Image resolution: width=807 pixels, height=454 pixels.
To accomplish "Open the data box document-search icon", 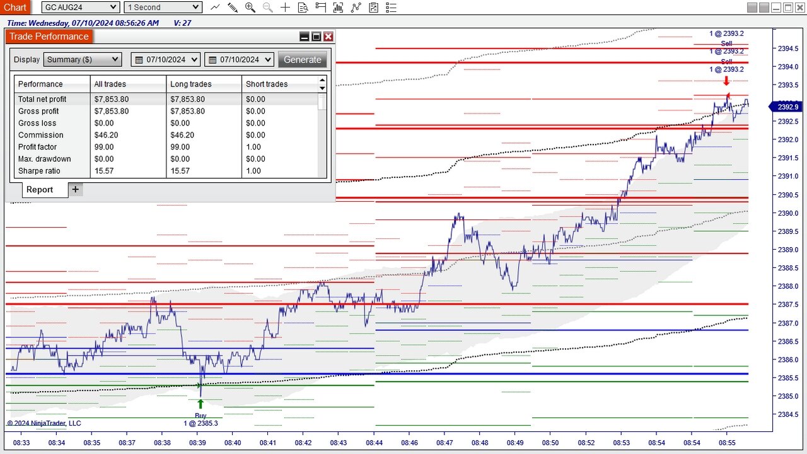I will pos(303,8).
